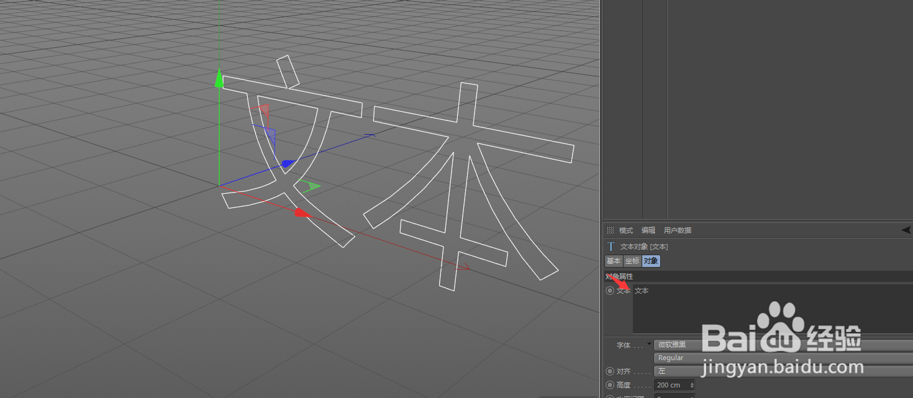Click the text object T icon
The height and width of the screenshot is (398, 913).
tap(611, 246)
